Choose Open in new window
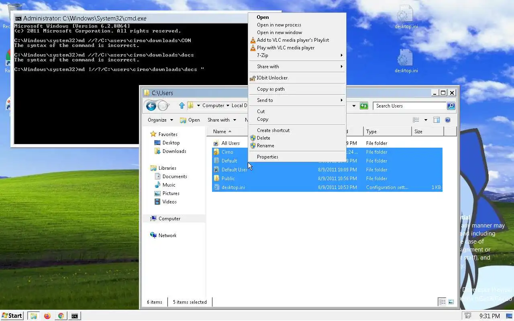 pyautogui.click(x=297, y=33)
